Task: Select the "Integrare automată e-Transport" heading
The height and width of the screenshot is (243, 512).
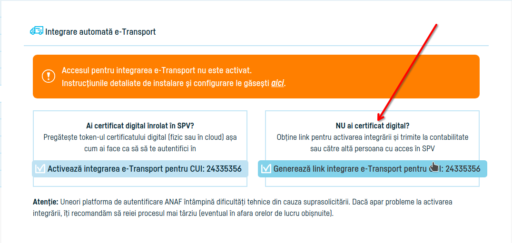Action: [100, 32]
